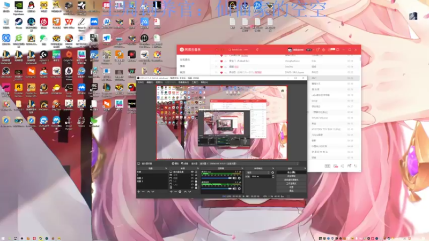Remove selected scene with minus icon
The width and height of the screenshot is (429, 241).
pyautogui.click(x=143, y=192)
